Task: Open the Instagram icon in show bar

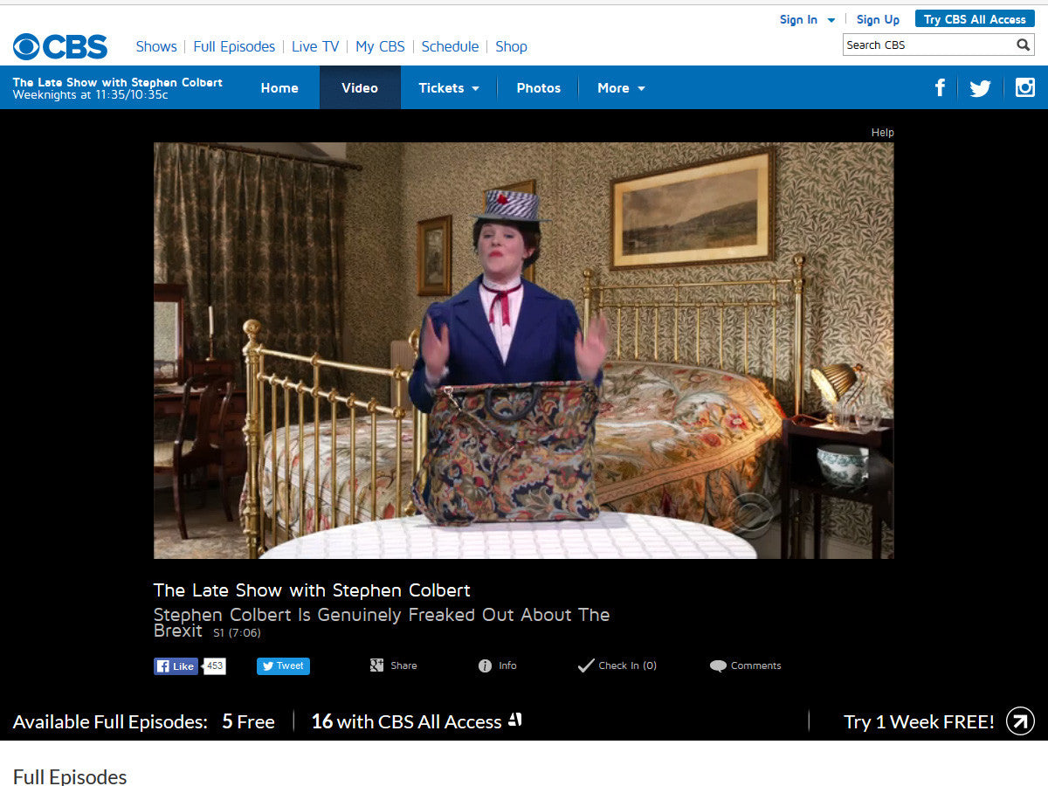Action: [x=1024, y=87]
